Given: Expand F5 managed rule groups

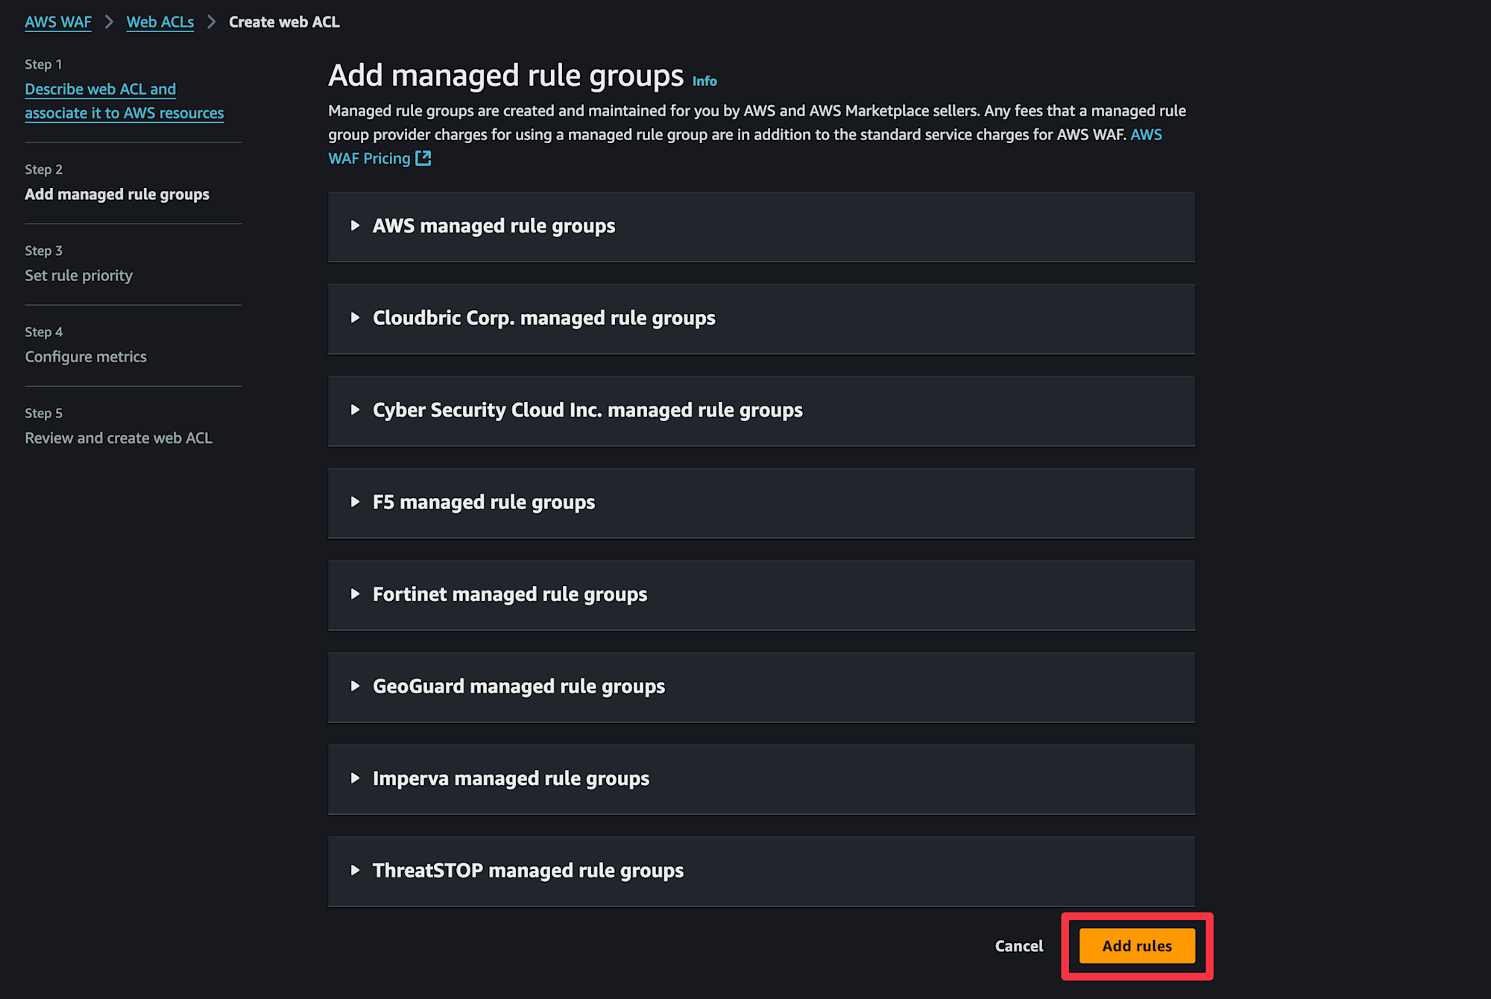Looking at the screenshot, I should pyautogui.click(x=761, y=502).
